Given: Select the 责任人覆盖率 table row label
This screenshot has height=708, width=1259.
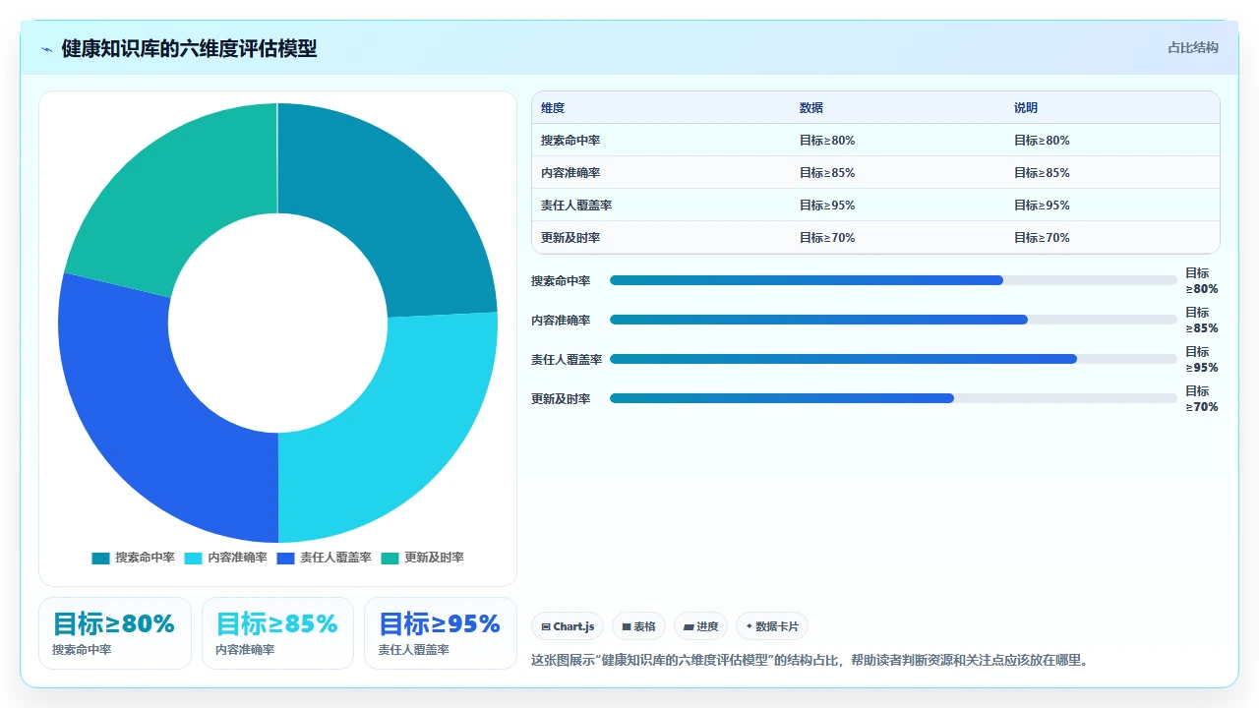Looking at the screenshot, I should pos(576,206).
